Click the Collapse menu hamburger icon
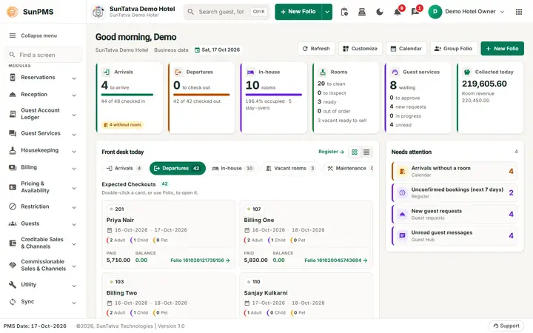 click(13, 36)
